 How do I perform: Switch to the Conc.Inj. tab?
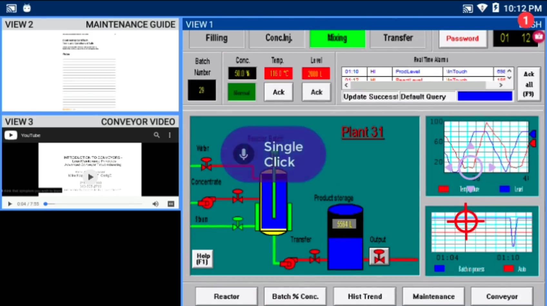click(278, 38)
